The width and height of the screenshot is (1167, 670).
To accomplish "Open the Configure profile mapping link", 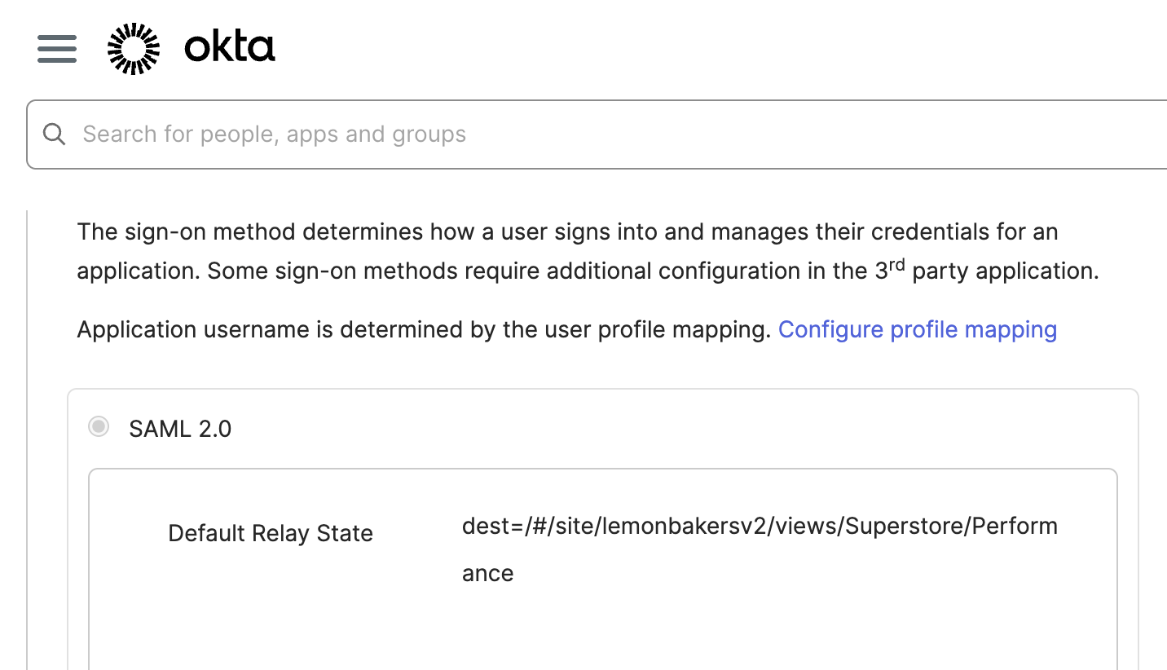I will (917, 329).
